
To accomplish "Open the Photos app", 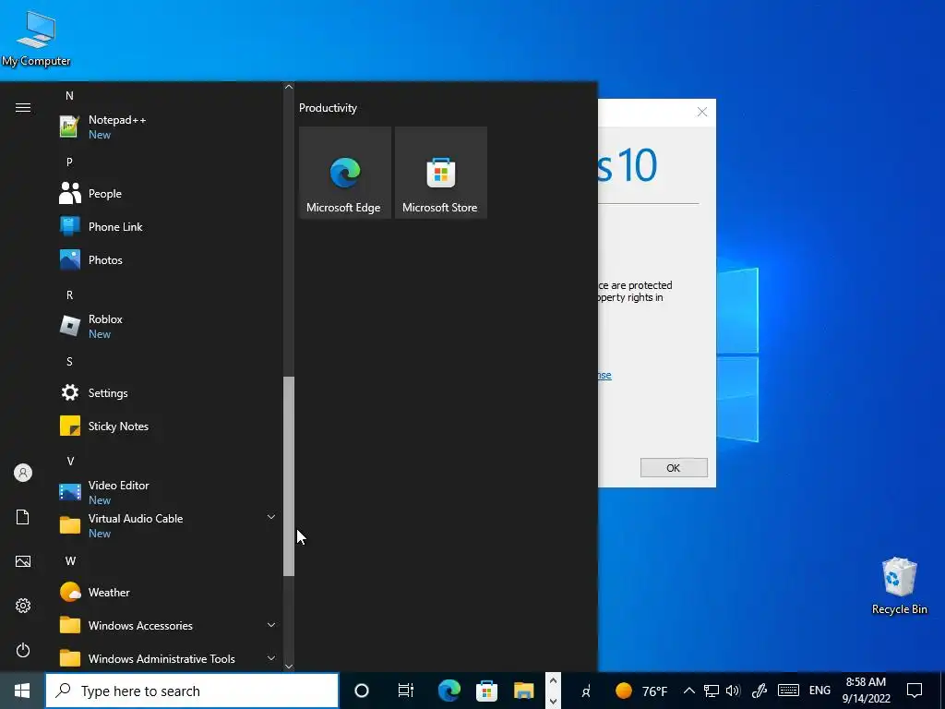I will (x=168, y=259).
